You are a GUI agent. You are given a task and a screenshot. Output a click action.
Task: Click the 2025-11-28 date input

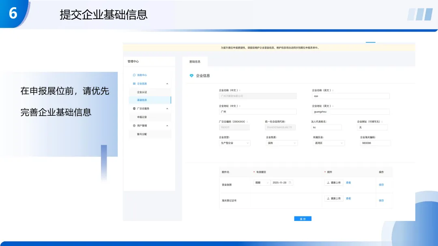point(281,183)
